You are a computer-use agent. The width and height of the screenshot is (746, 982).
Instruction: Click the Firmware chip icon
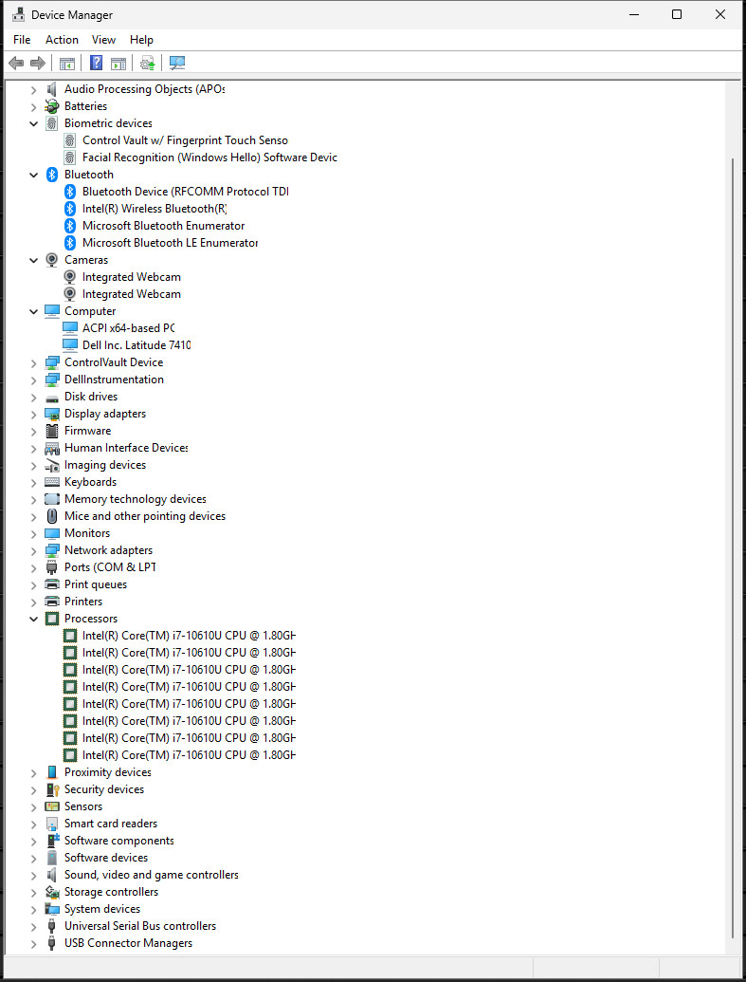click(x=52, y=431)
